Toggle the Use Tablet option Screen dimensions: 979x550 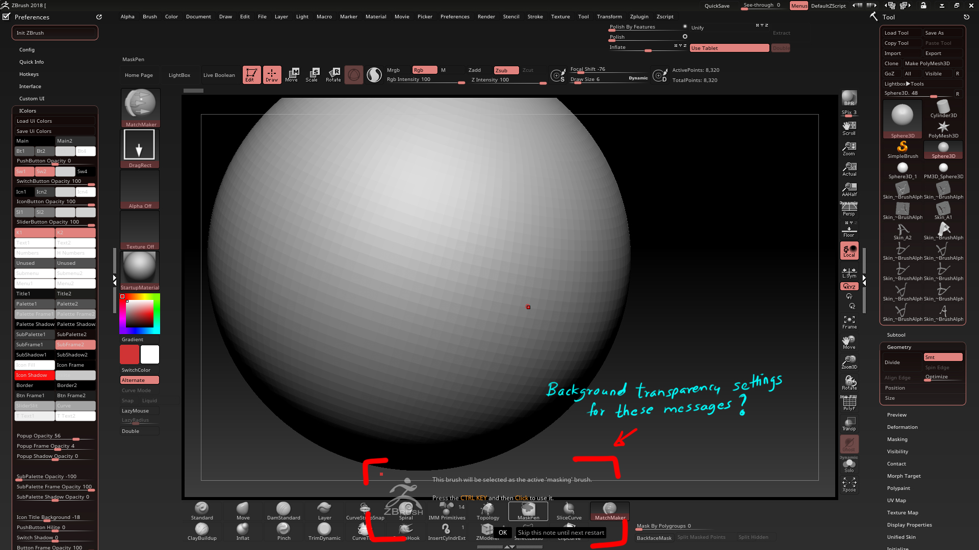click(x=729, y=48)
